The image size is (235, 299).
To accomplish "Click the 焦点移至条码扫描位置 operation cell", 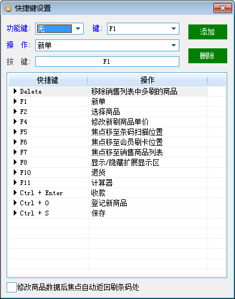I will click(x=148, y=132).
